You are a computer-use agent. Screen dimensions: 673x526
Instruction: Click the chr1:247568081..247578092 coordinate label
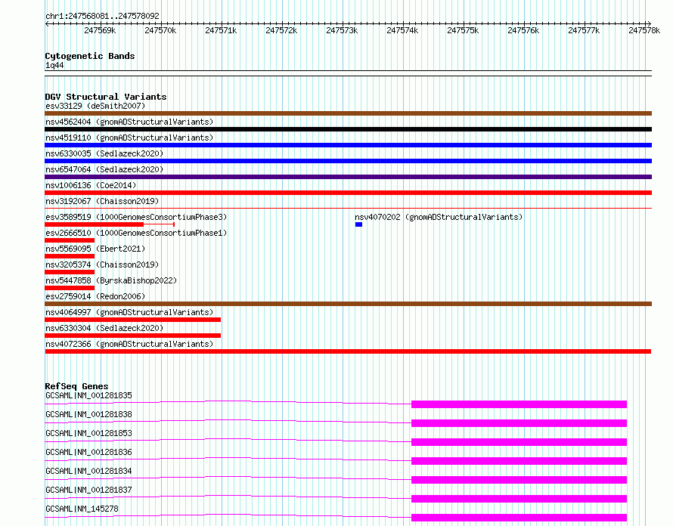[x=102, y=16]
